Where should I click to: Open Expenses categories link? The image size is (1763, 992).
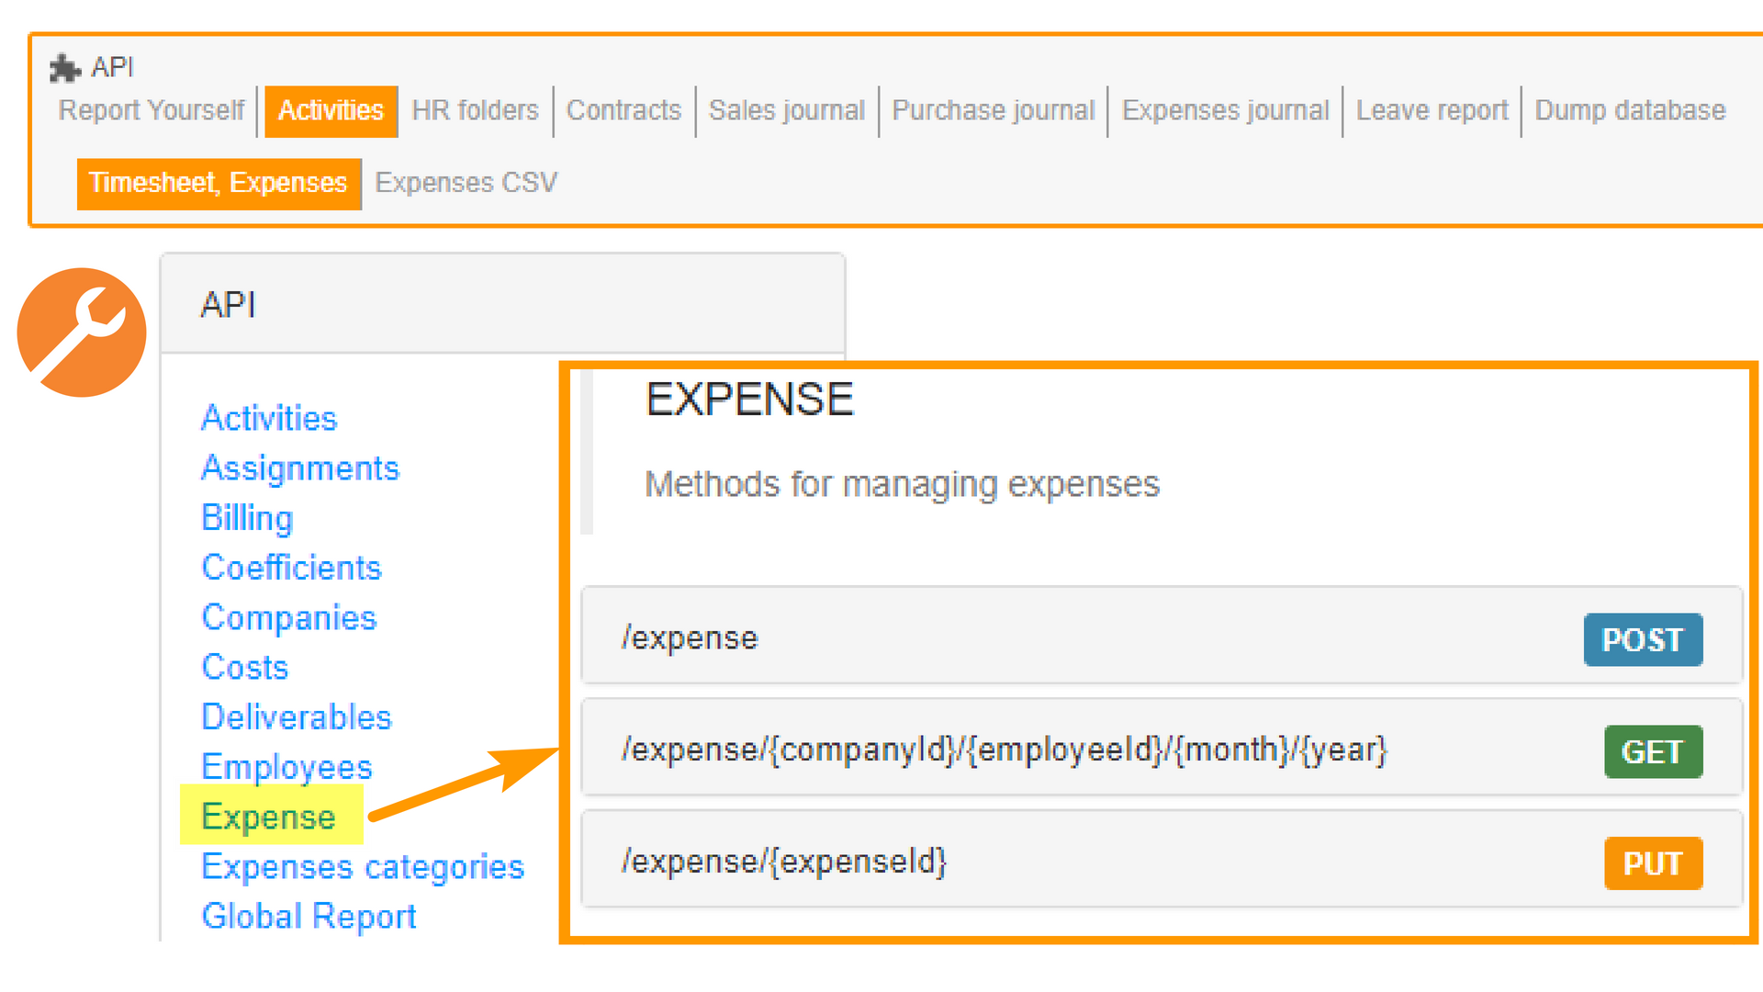[x=363, y=866]
